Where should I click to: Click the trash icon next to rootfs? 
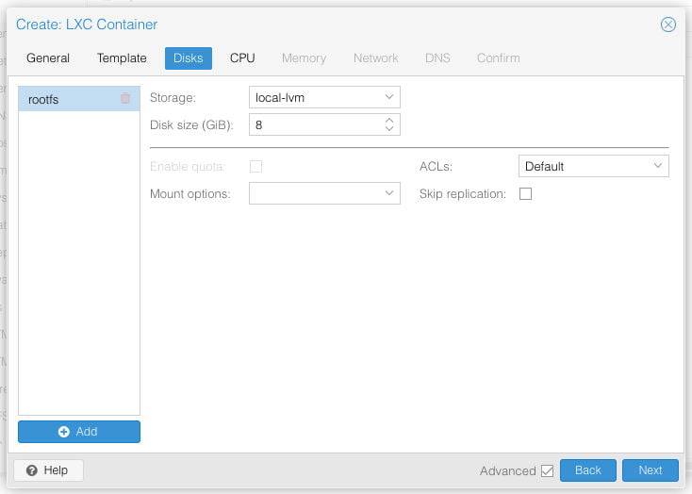pyautogui.click(x=125, y=98)
